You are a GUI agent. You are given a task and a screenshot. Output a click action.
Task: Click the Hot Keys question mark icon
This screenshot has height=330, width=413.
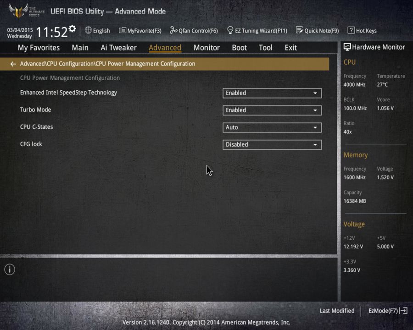(351, 30)
